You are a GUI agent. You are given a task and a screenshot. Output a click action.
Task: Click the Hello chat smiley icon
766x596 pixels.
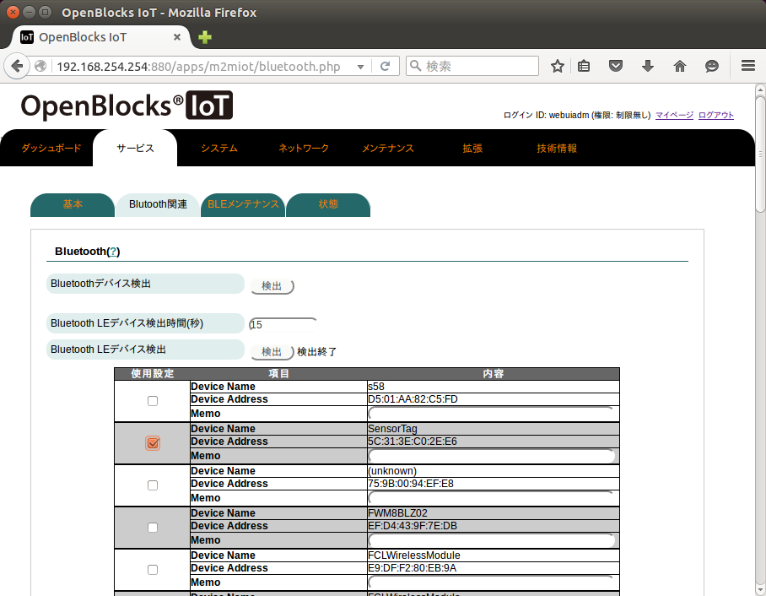click(712, 66)
